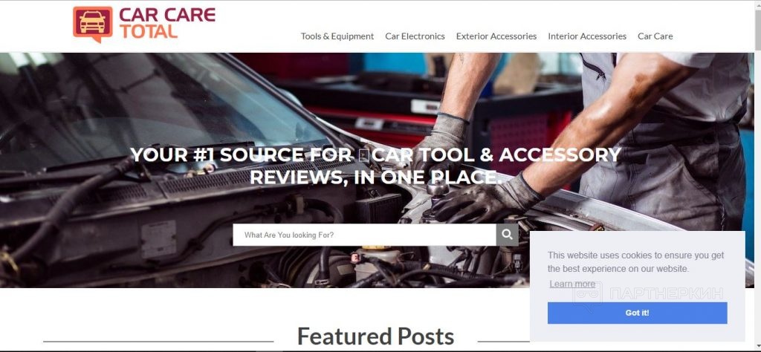
Task: Click the Car Care Total logo text
Action: point(167,23)
